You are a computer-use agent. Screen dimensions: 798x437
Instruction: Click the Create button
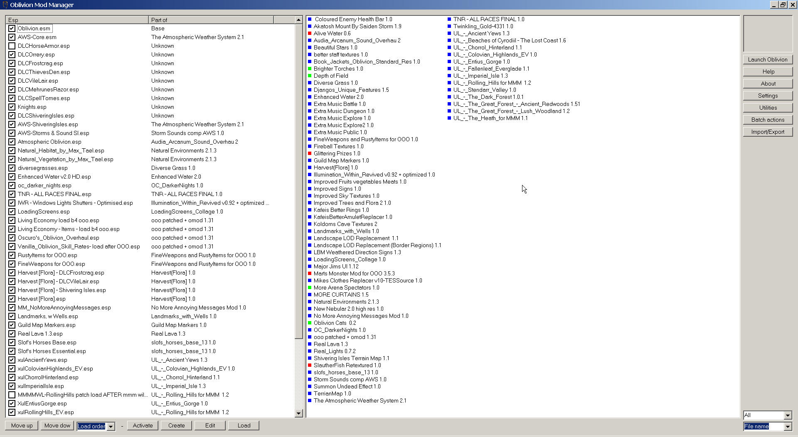point(176,425)
